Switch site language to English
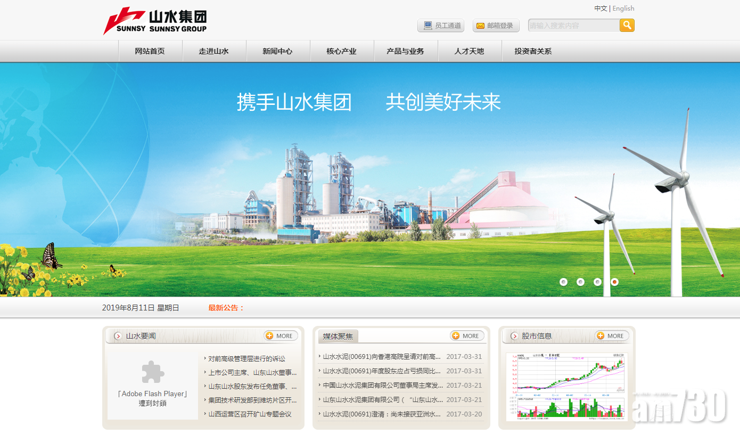This screenshot has height=434, width=740. [x=623, y=8]
